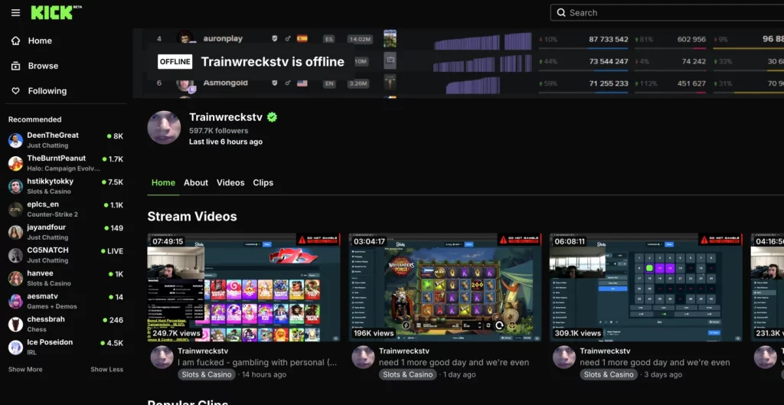784x405 pixels.
Task: Open Ice Poseidon channel name
Action: click(50, 342)
